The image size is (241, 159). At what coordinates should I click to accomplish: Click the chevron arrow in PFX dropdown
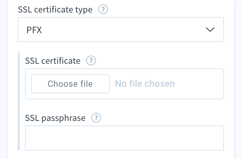click(x=210, y=30)
